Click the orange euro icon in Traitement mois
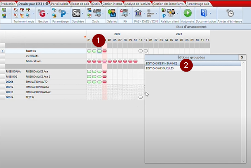251x168 pixels. (x=22, y=15)
